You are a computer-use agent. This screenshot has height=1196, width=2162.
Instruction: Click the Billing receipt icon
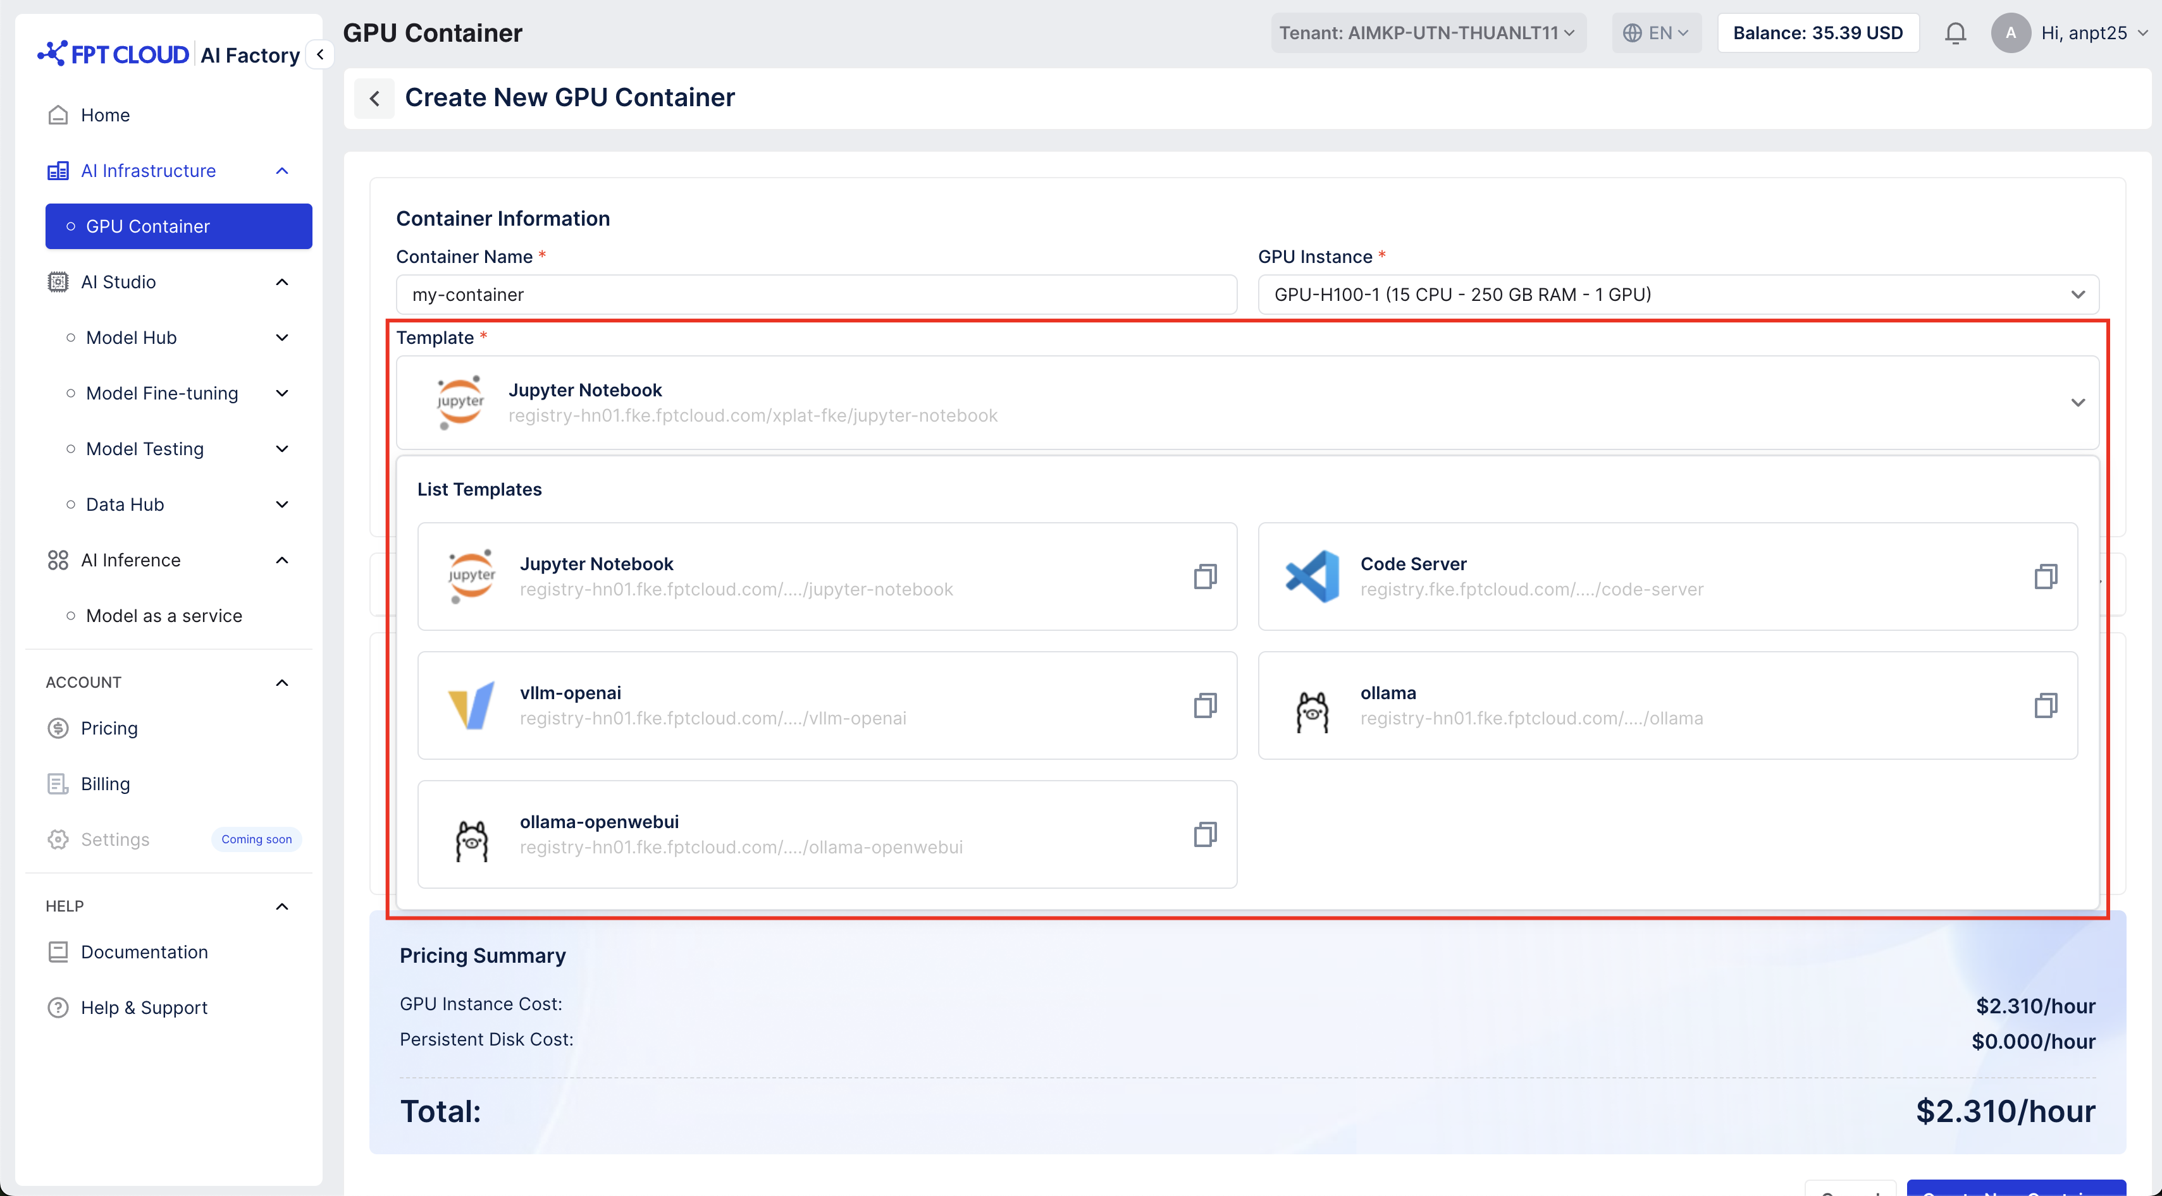[58, 784]
